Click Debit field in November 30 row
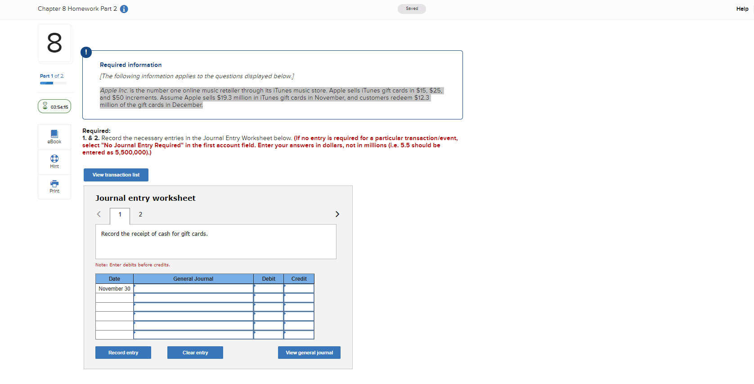 tap(269, 288)
